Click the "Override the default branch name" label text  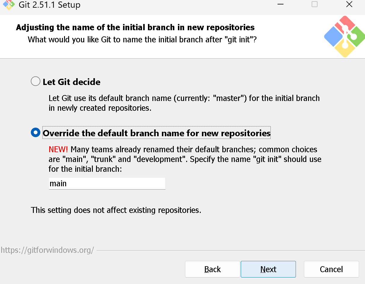[157, 133]
